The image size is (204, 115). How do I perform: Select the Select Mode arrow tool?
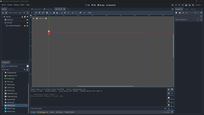[32, 13]
